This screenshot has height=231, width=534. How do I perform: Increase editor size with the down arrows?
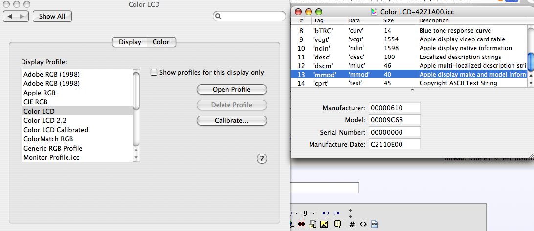[351, 216]
